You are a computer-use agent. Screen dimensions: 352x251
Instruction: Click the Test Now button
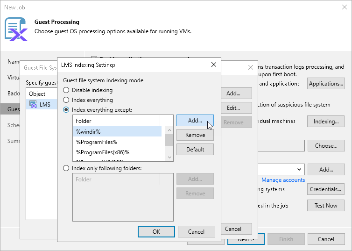(x=326, y=206)
